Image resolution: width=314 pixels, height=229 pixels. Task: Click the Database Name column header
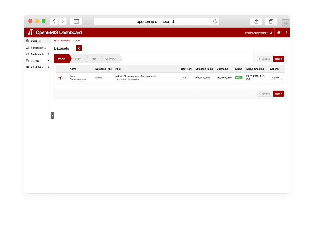[x=204, y=69]
